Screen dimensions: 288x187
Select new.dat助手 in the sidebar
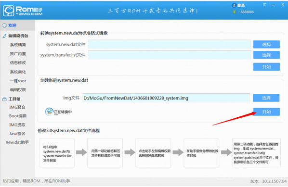click(17, 142)
